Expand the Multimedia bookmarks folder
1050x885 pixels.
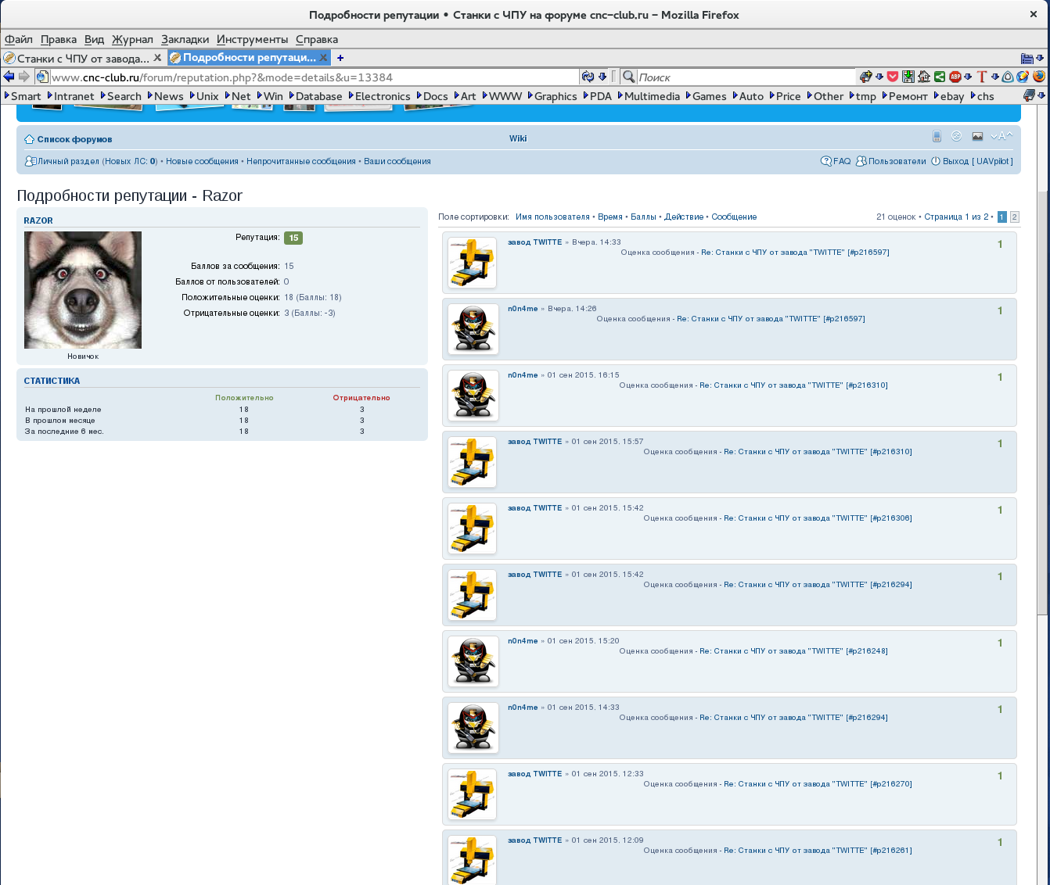point(649,96)
